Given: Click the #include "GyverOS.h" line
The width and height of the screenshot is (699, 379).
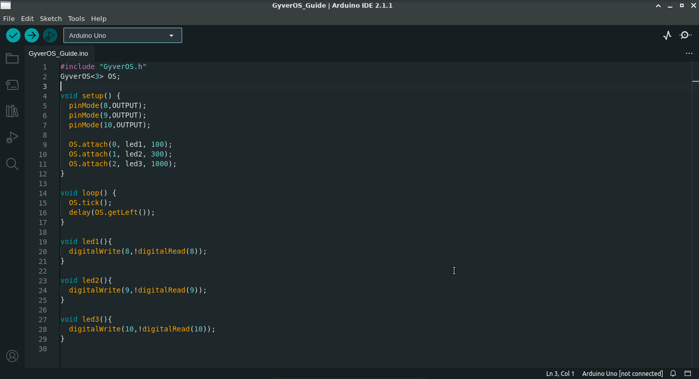Looking at the screenshot, I should (103, 66).
